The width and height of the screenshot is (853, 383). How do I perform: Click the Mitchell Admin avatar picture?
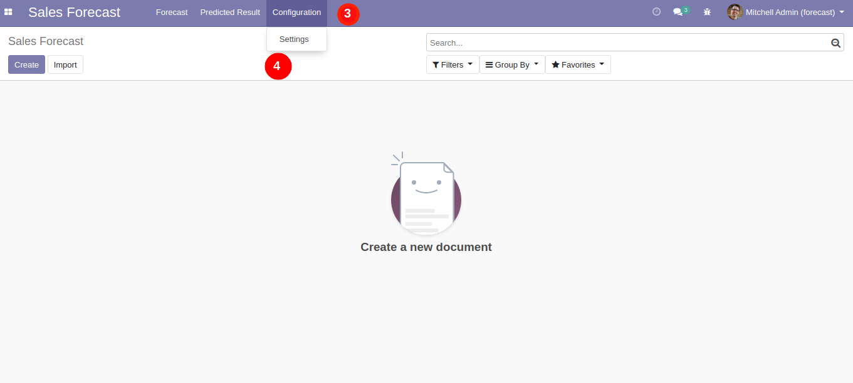(735, 12)
